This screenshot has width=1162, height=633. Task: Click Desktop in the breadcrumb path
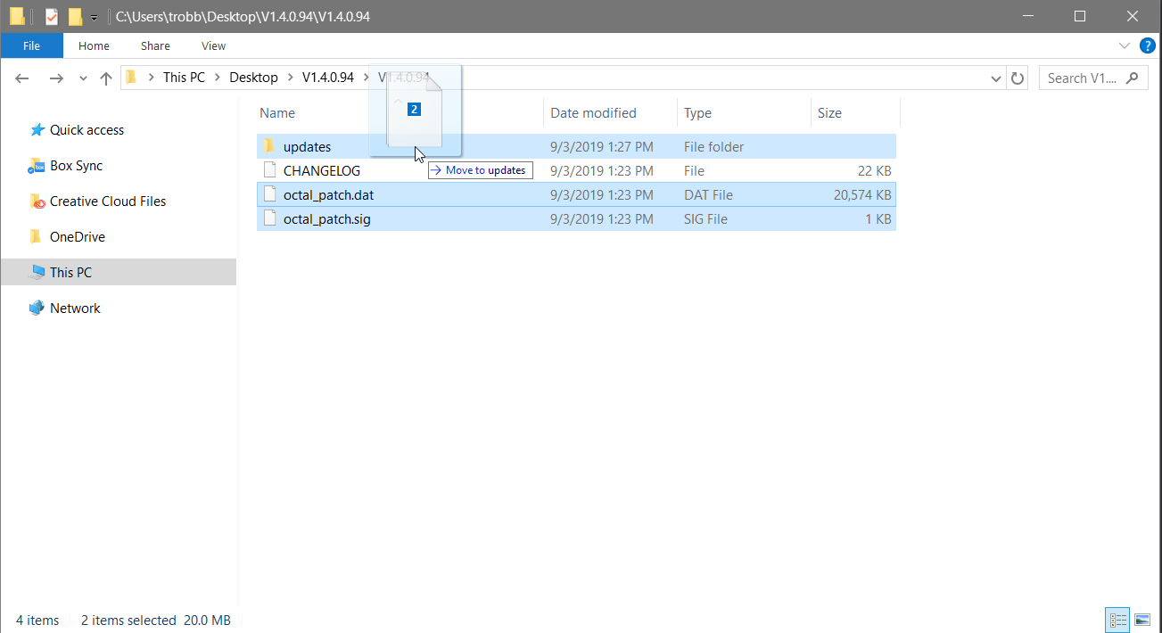pos(253,78)
